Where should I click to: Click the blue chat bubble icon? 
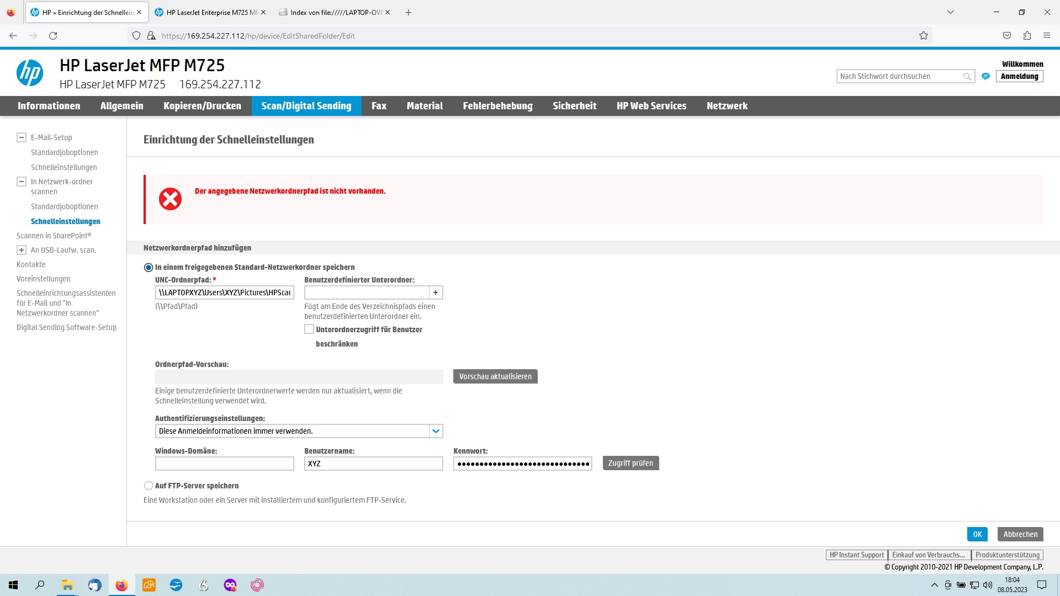click(985, 77)
